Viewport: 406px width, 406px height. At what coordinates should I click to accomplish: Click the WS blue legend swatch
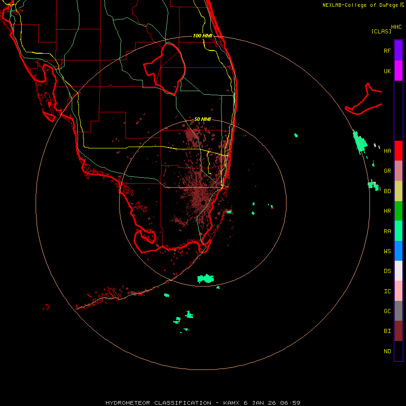pyautogui.click(x=398, y=251)
